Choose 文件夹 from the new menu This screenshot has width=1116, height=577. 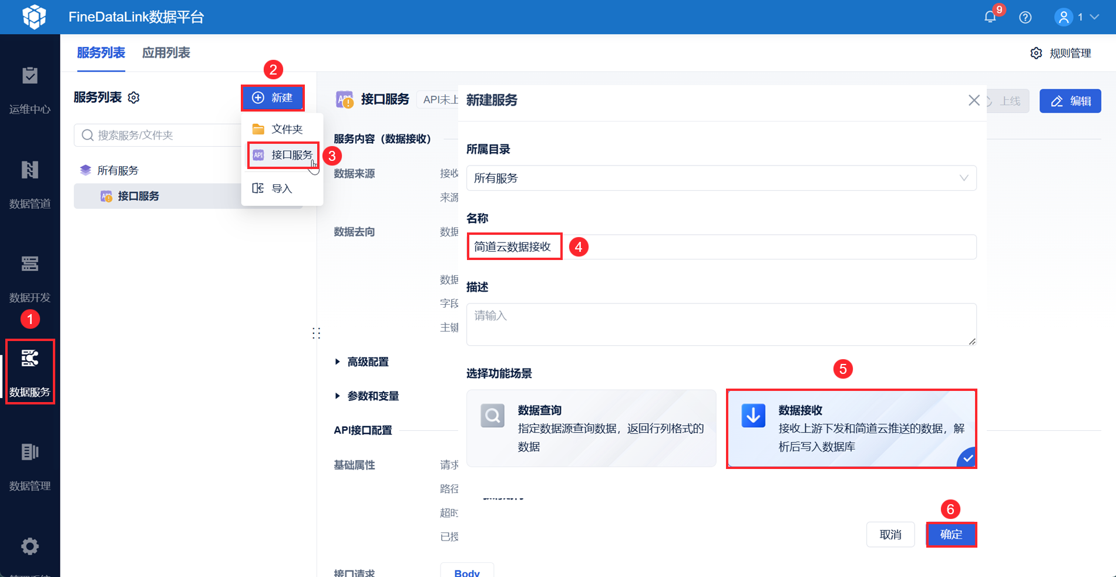[x=282, y=129]
